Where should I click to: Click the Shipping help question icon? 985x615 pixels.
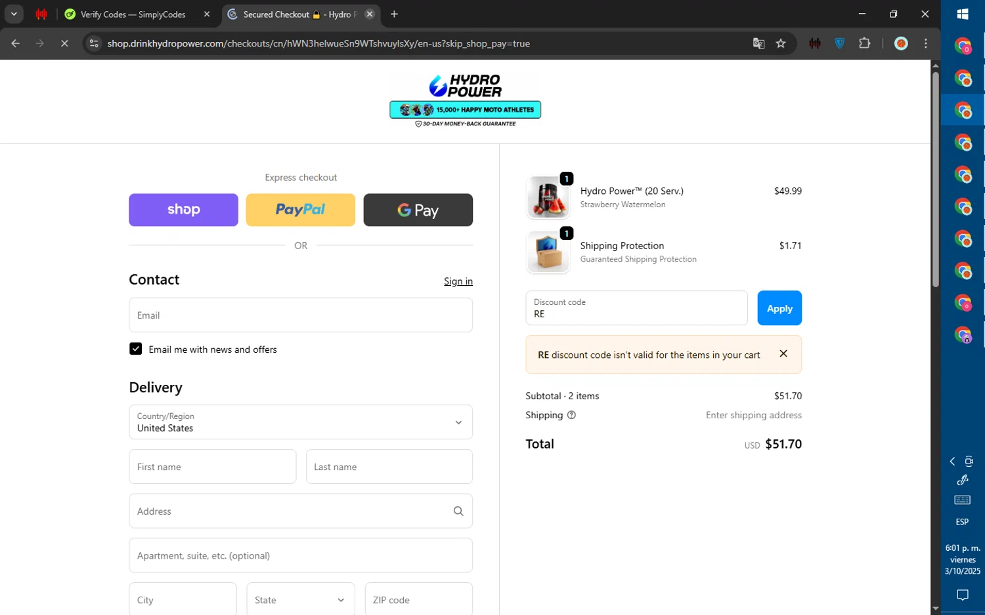pyautogui.click(x=571, y=415)
